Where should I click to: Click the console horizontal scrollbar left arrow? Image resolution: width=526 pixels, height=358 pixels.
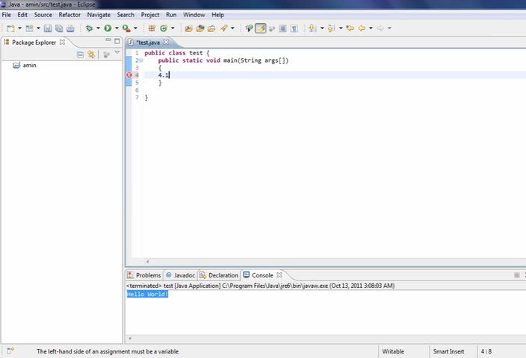point(130,339)
